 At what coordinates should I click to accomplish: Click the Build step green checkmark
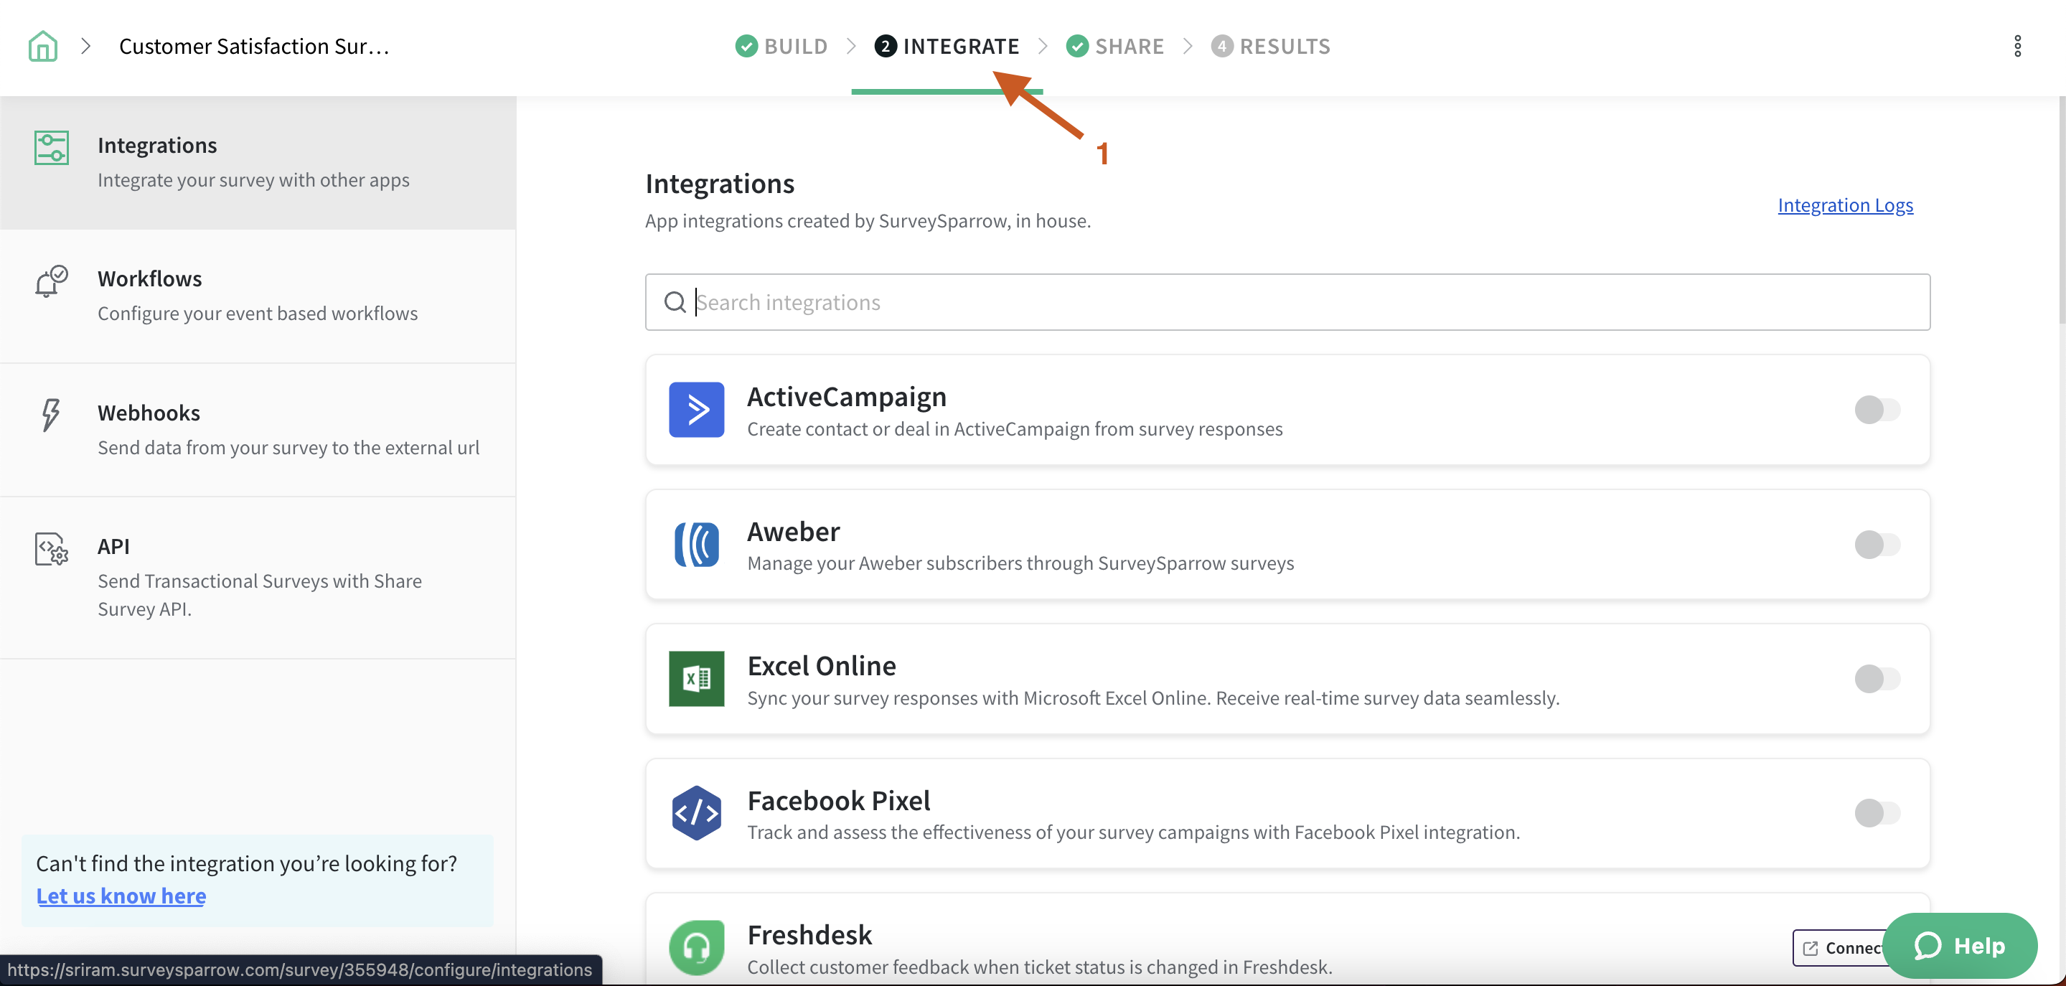[746, 47]
